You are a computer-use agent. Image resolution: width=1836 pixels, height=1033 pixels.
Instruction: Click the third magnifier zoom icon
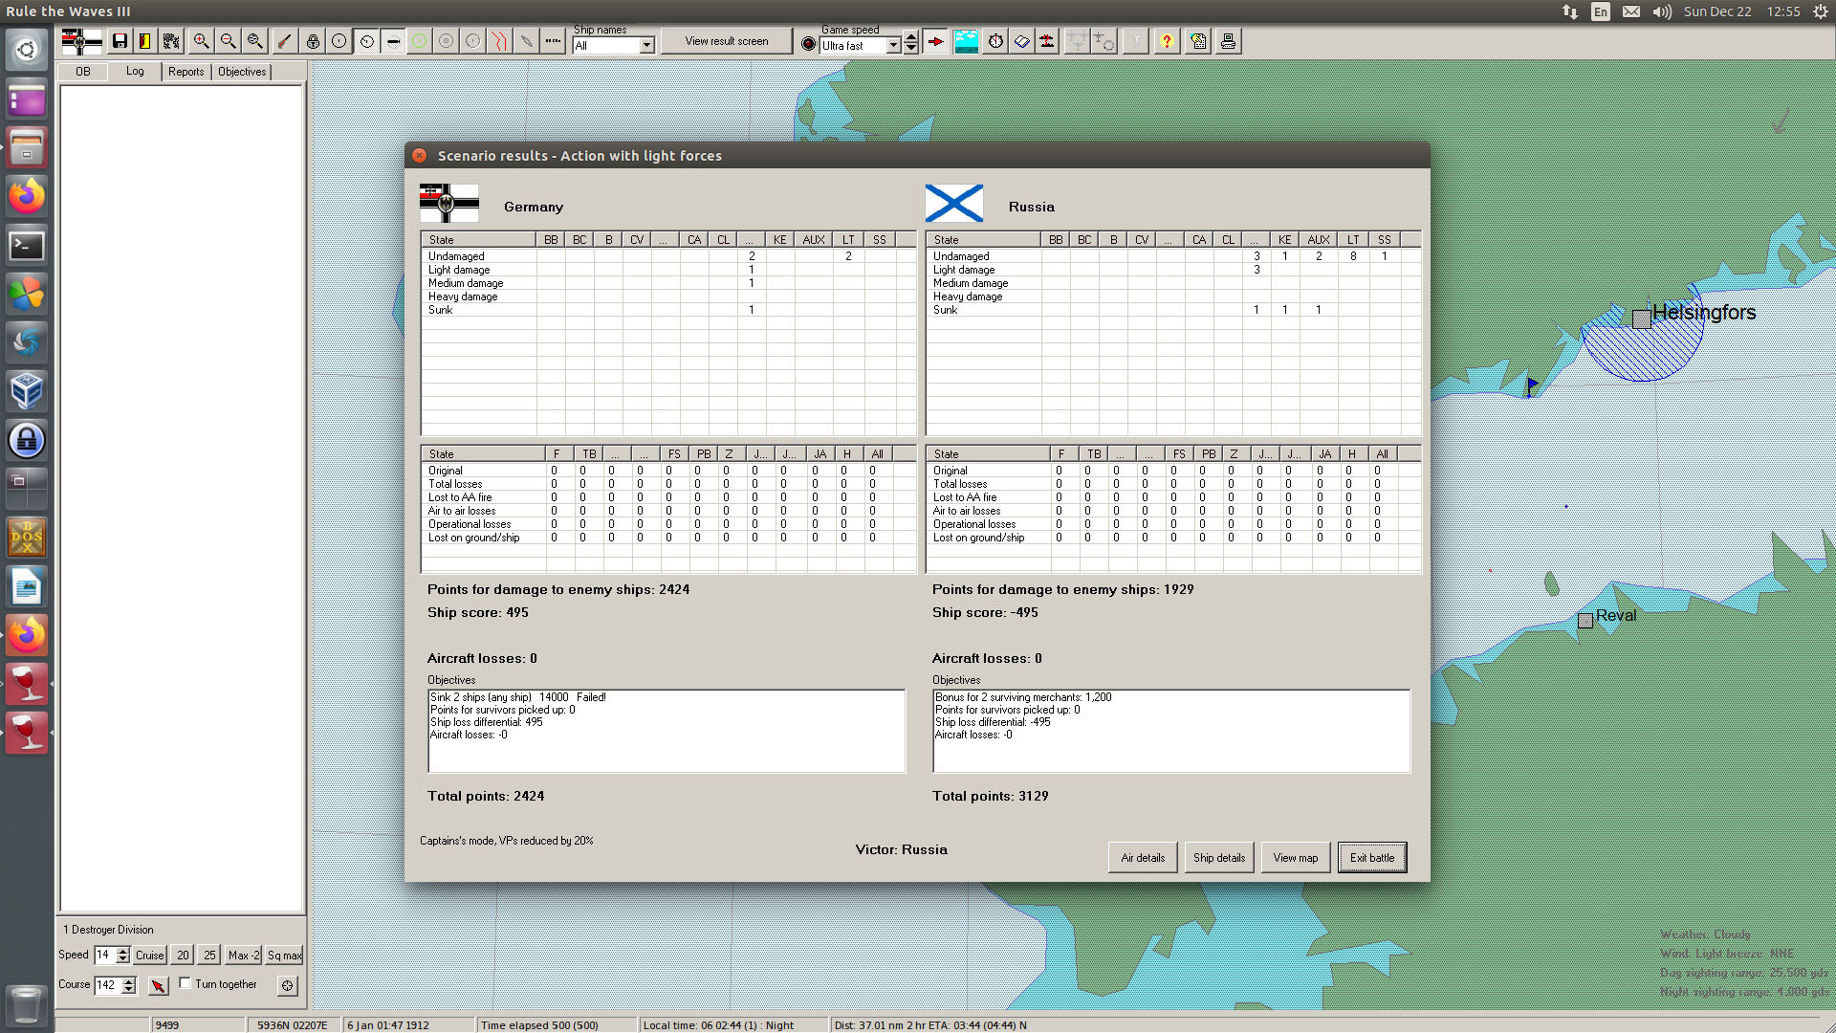[x=254, y=41]
